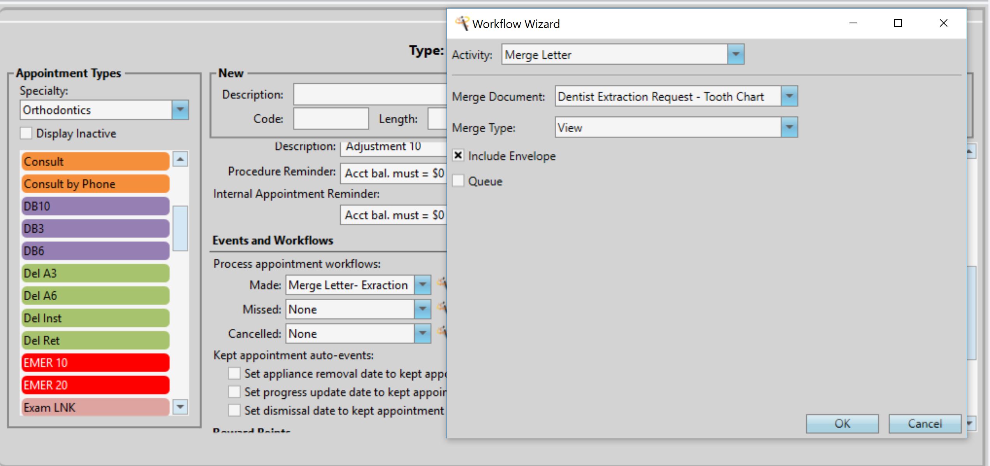Open the Specialty dropdown
The height and width of the screenshot is (466, 990).
pyautogui.click(x=180, y=110)
